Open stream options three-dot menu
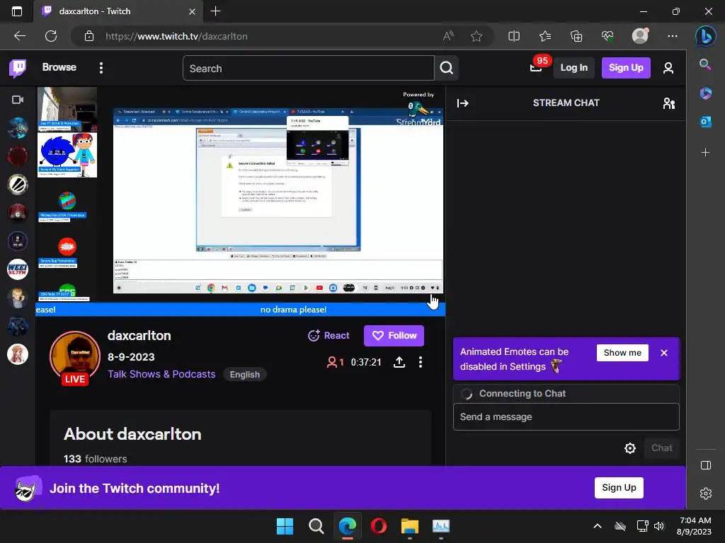This screenshot has width=725, height=543. coord(421,362)
